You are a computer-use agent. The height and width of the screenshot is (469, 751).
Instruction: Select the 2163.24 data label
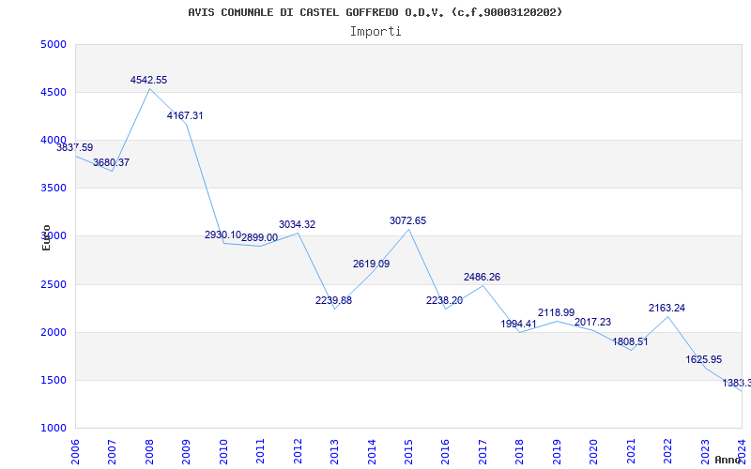[667, 309]
